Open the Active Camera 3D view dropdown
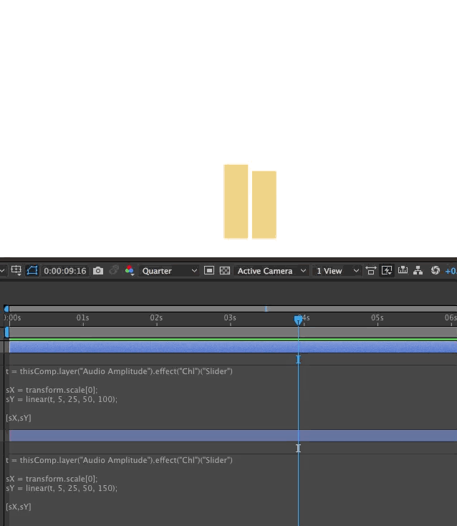Image resolution: width=457 pixels, height=526 pixels. [271, 271]
